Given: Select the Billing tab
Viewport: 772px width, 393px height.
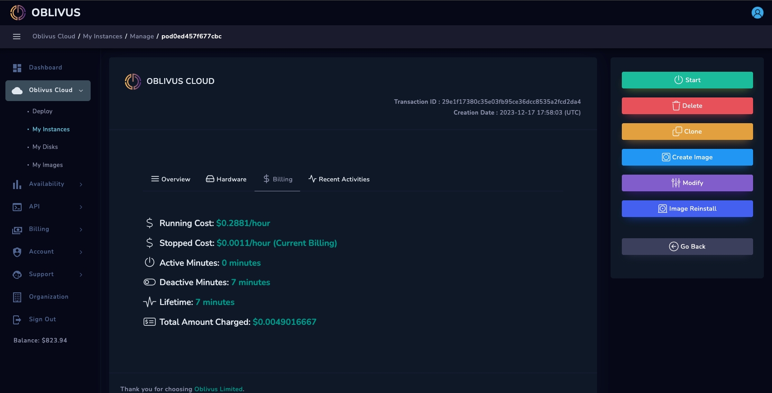Looking at the screenshot, I should click(277, 179).
